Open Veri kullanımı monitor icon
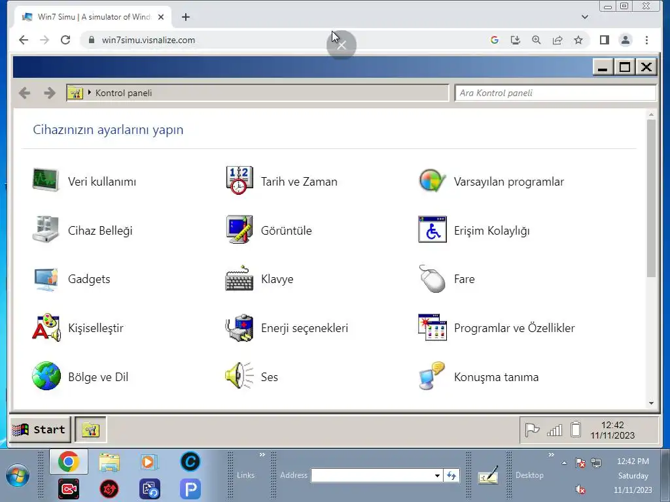This screenshot has height=502, width=670. 46,180
